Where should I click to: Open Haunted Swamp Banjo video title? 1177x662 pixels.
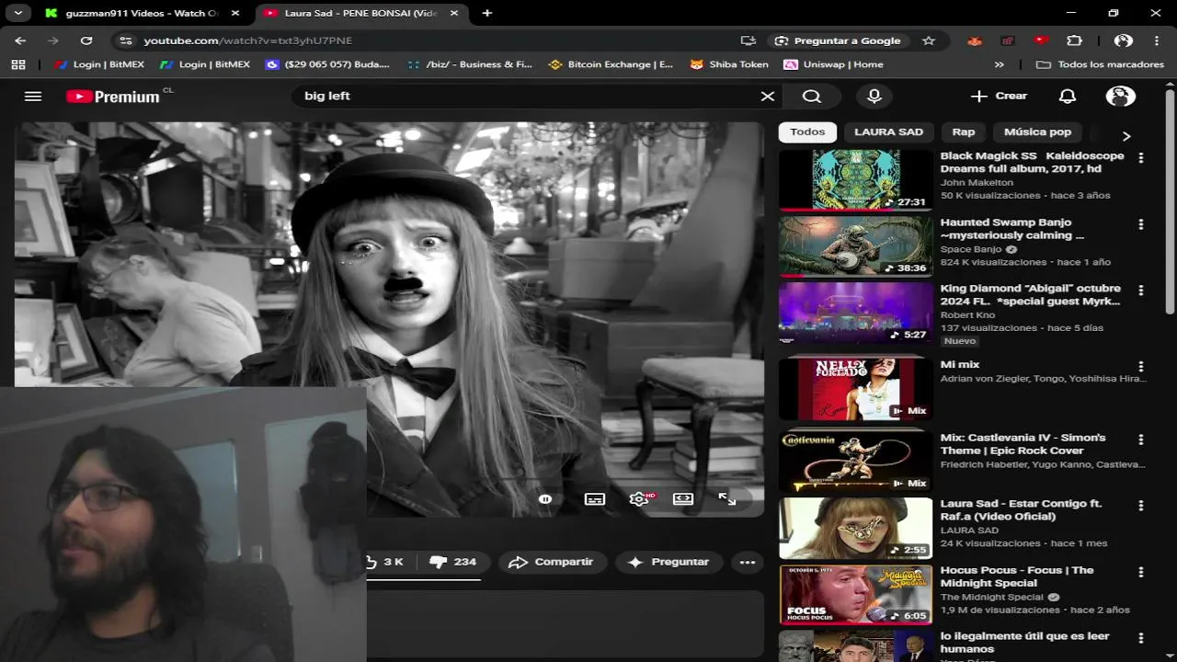coord(1011,228)
